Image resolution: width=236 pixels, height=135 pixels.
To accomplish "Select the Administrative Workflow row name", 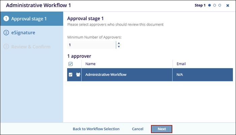I will [106, 74].
